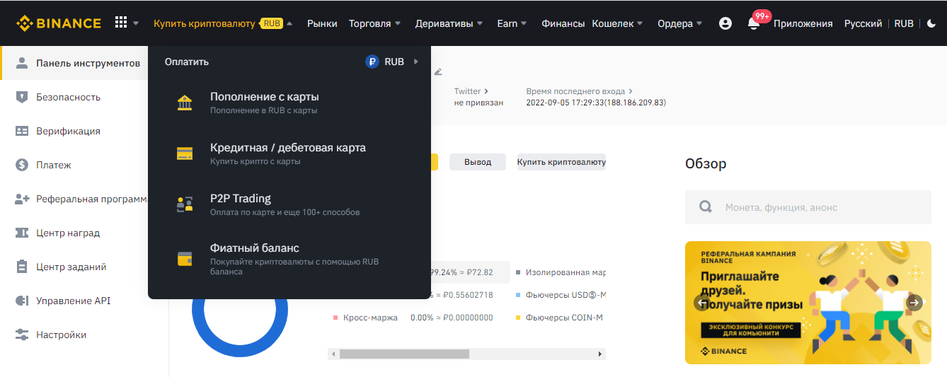The image size is (947, 377).
Task: Click the red Cross-margin legend swatch
Action: point(335,318)
